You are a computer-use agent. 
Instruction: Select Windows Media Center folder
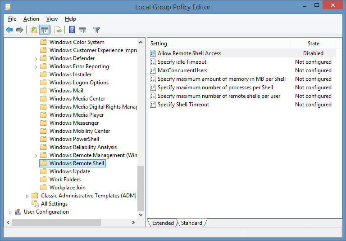point(77,99)
